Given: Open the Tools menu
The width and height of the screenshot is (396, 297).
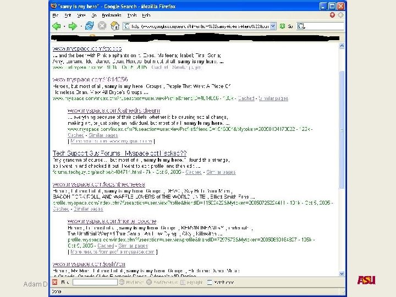Looking at the screenshot, I should [x=132, y=15].
